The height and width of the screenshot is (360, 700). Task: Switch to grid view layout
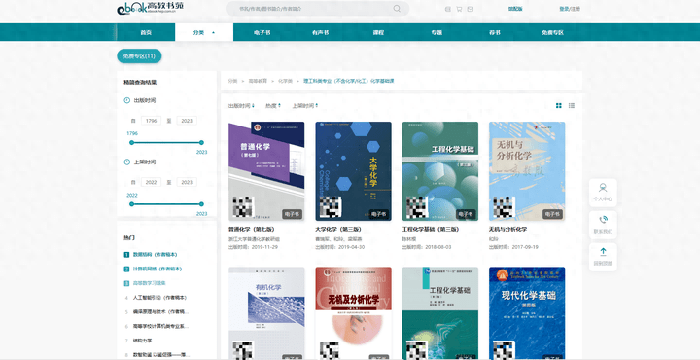[x=558, y=106]
